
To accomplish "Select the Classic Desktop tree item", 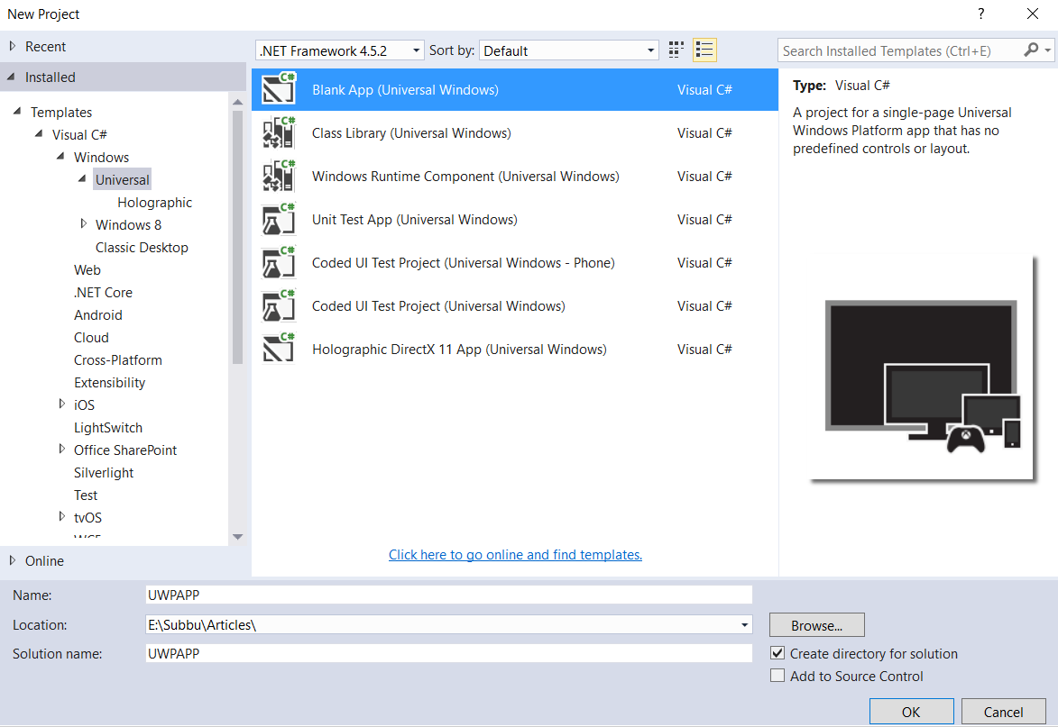I will [142, 247].
